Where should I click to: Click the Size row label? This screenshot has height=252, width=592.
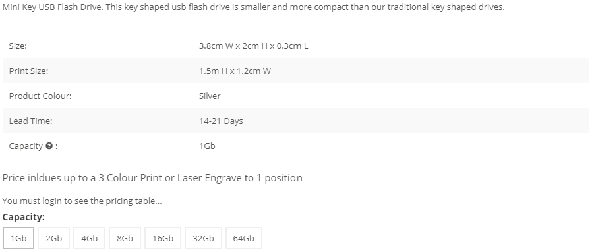[18, 46]
